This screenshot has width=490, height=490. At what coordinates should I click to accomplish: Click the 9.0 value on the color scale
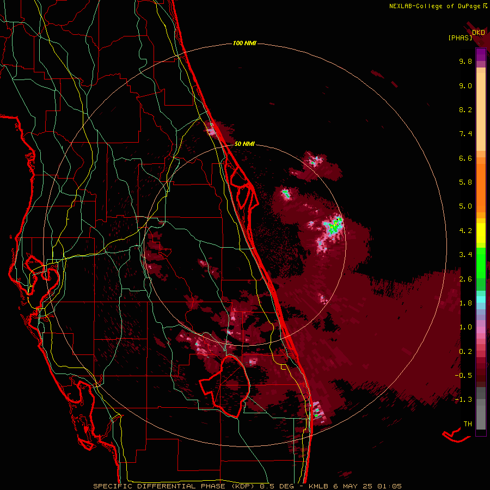(465, 85)
